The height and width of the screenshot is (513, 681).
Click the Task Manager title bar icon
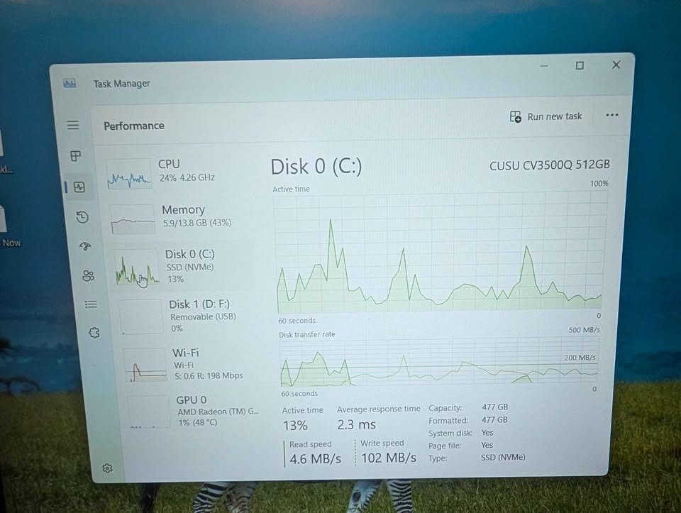point(70,83)
